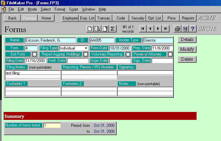Image resolution: width=221 pixels, height=141 pixels.
Task: Go to the next record arrow
Action: click(x=158, y=29)
